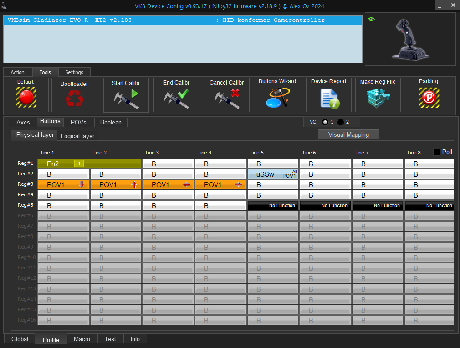Select VC radio option 1

click(325, 122)
